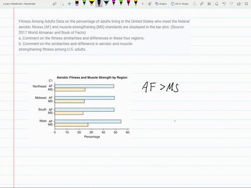Add a new pen with plus icon

143,4
